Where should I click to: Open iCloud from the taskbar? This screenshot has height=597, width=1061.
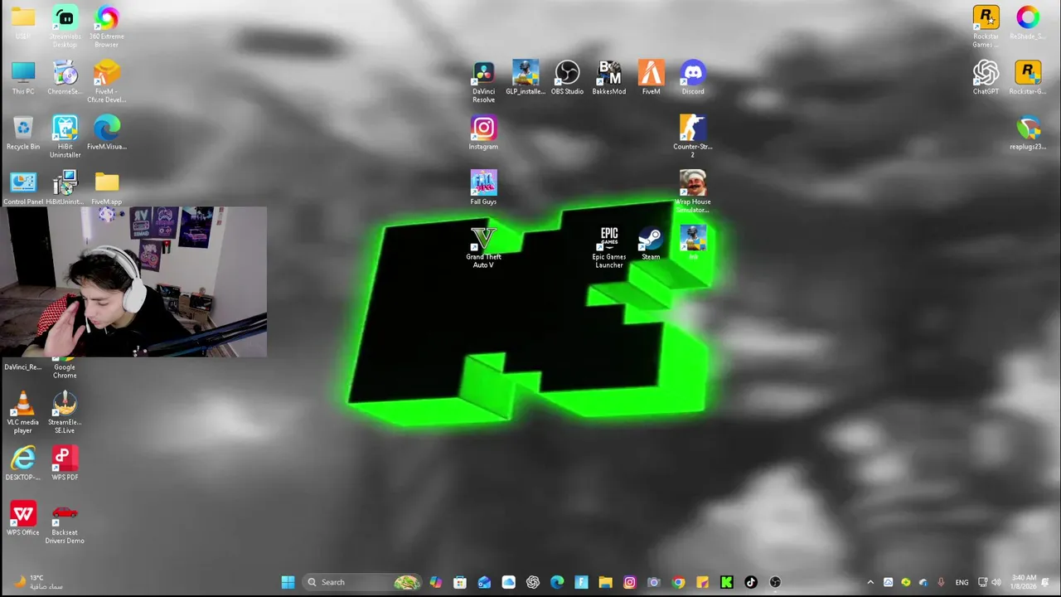click(508, 582)
